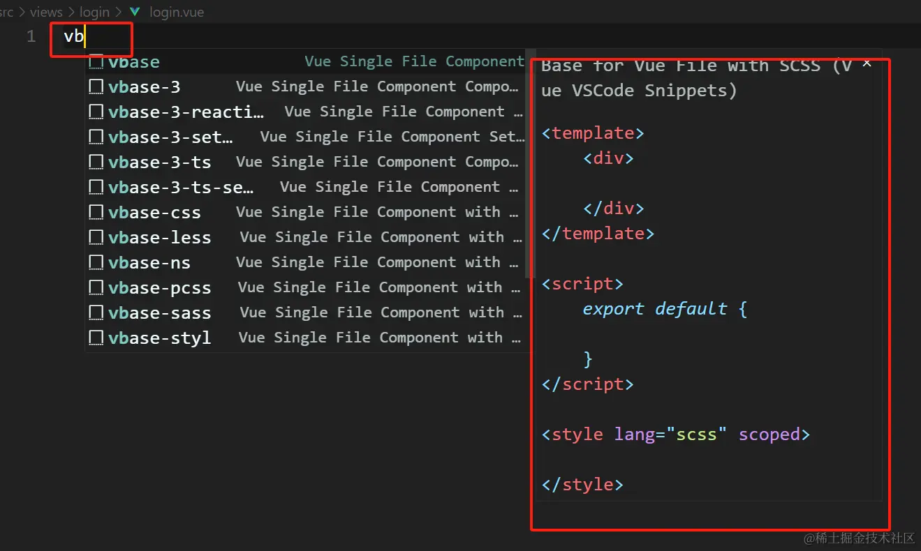
Task: Click the snippet icon beside vbase-3-set…
Action: (96, 137)
